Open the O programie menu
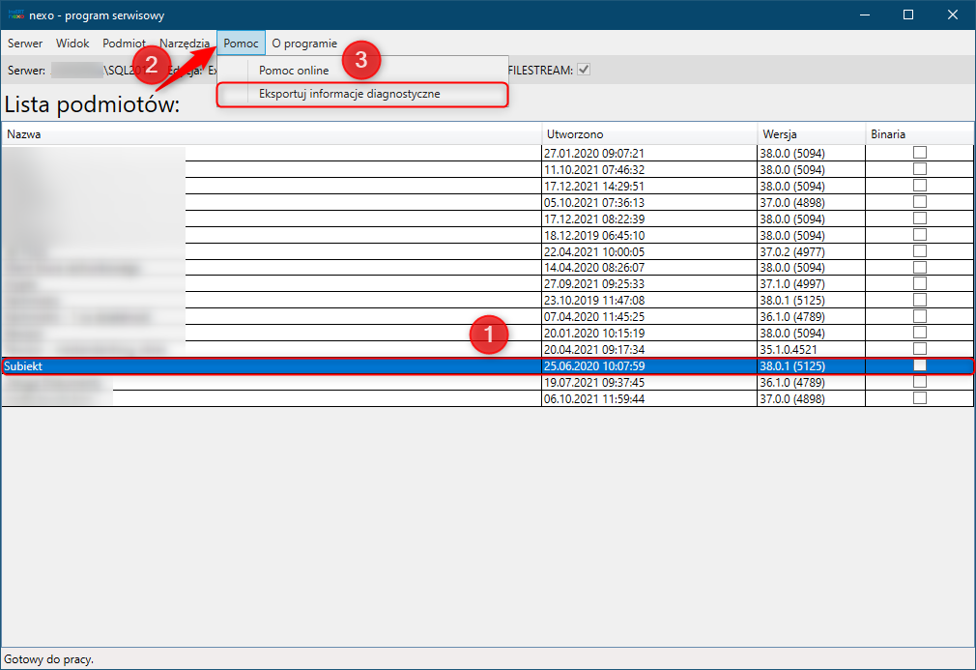Image resolution: width=976 pixels, height=670 pixels. click(x=304, y=44)
